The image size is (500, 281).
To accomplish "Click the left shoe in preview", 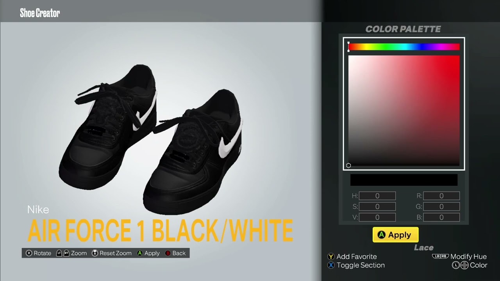I will click(107, 127).
